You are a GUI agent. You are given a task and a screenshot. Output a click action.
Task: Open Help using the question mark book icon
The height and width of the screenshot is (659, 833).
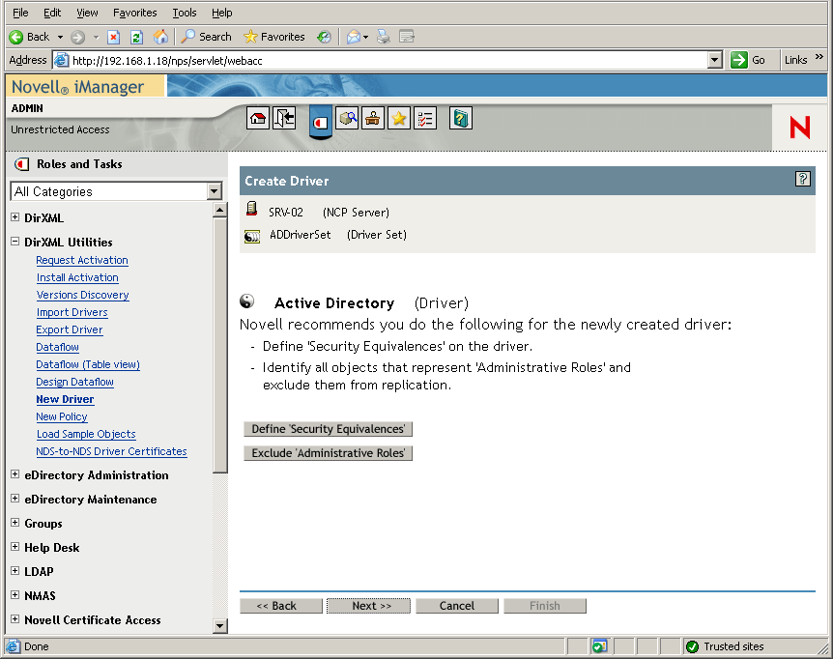[460, 118]
